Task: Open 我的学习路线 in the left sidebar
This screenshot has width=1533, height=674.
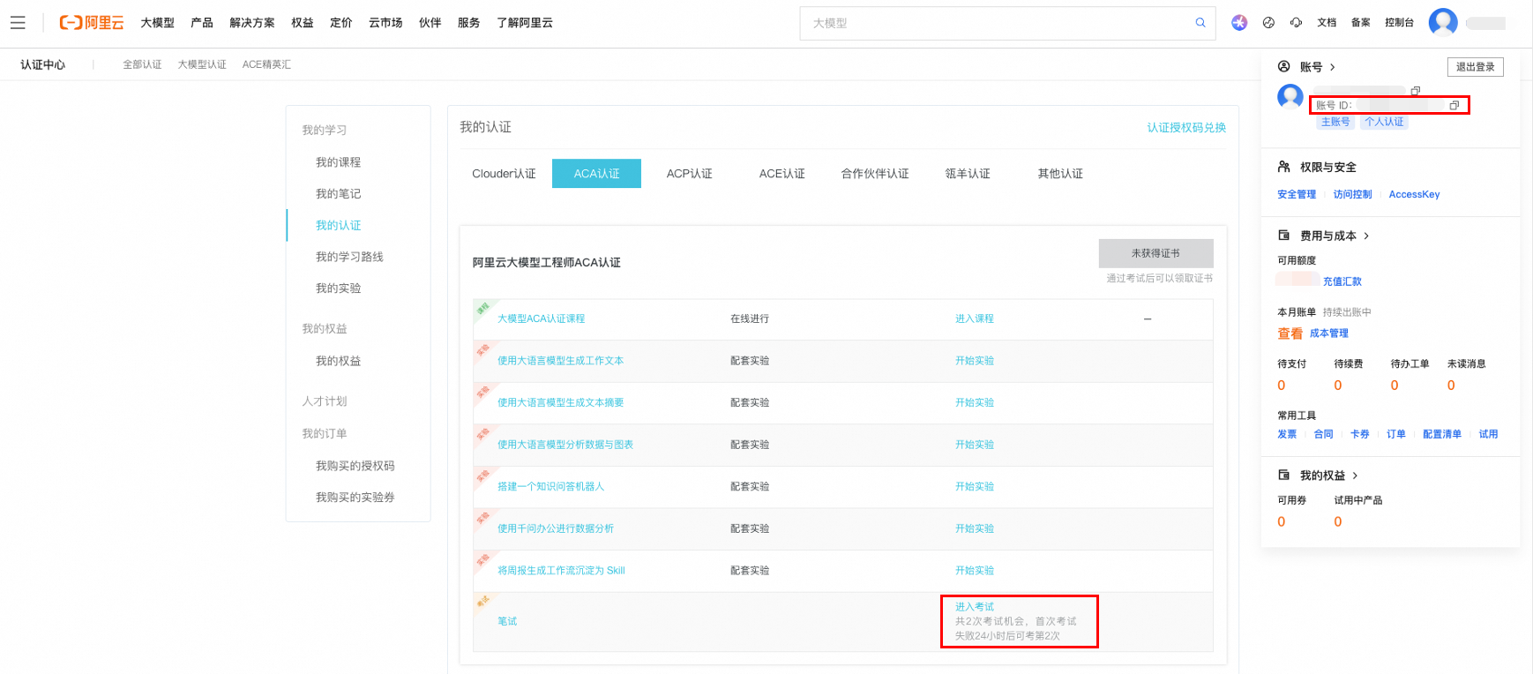Action: (349, 257)
